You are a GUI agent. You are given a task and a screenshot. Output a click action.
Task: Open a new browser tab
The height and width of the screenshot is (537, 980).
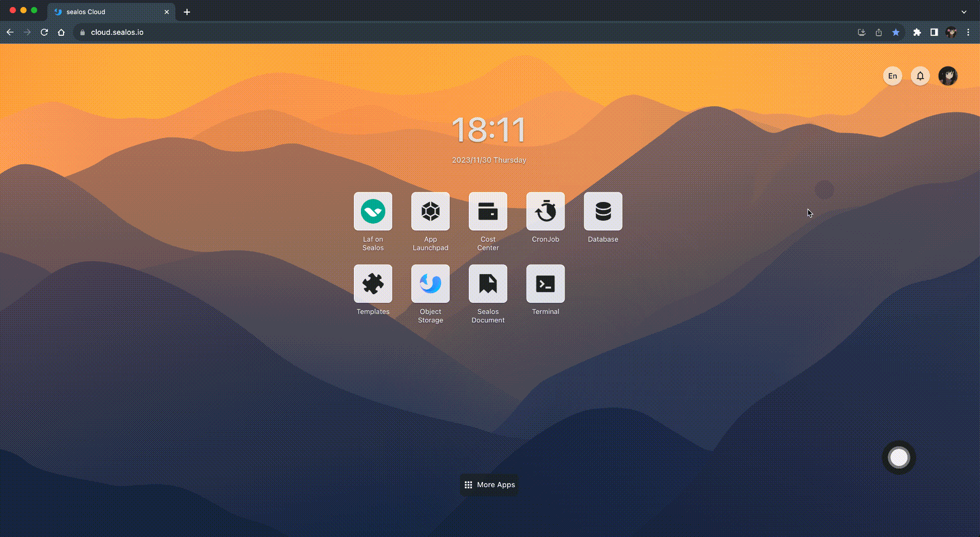coord(187,12)
